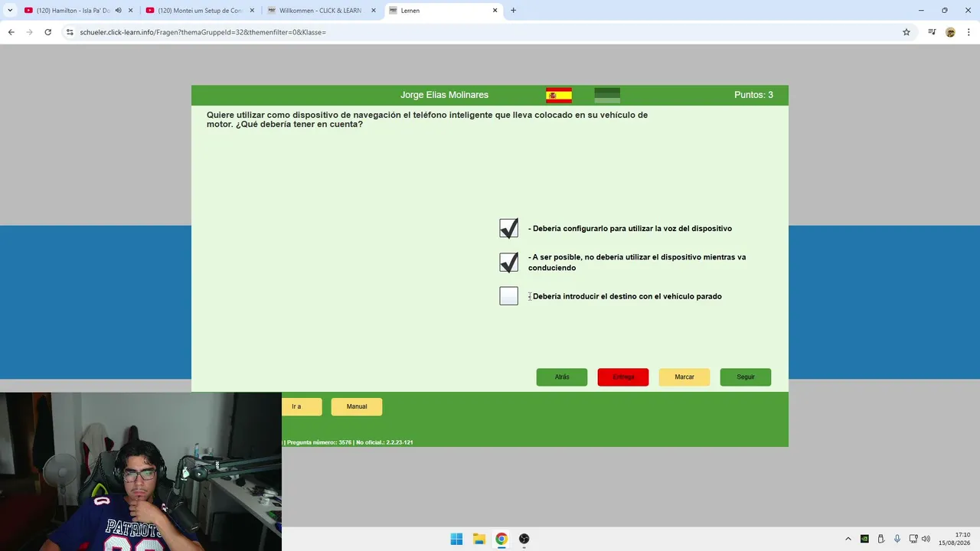The height and width of the screenshot is (551, 980).
Task: Click the Atrás button
Action: point(562,377)
